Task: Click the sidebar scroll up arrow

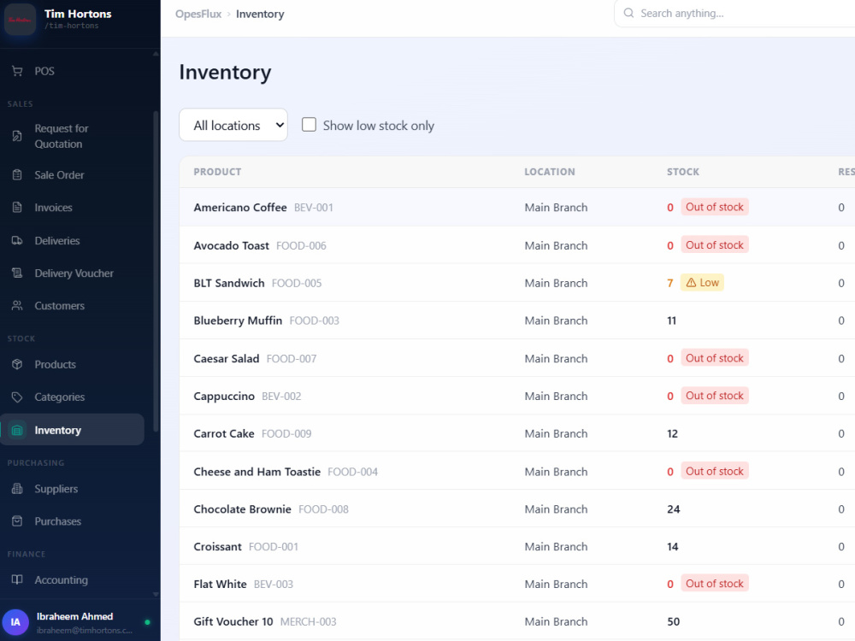Action: (156, 53)
